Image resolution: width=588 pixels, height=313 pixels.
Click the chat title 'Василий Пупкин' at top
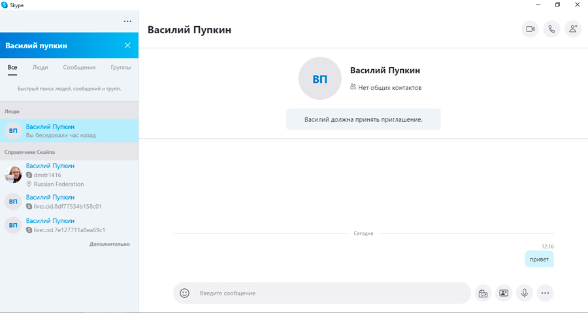pos(189,29)
